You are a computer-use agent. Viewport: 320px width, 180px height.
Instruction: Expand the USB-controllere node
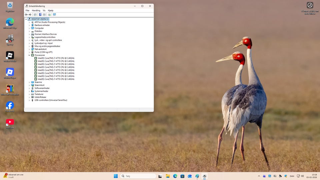pyautogui.click(x=29, y=100)
